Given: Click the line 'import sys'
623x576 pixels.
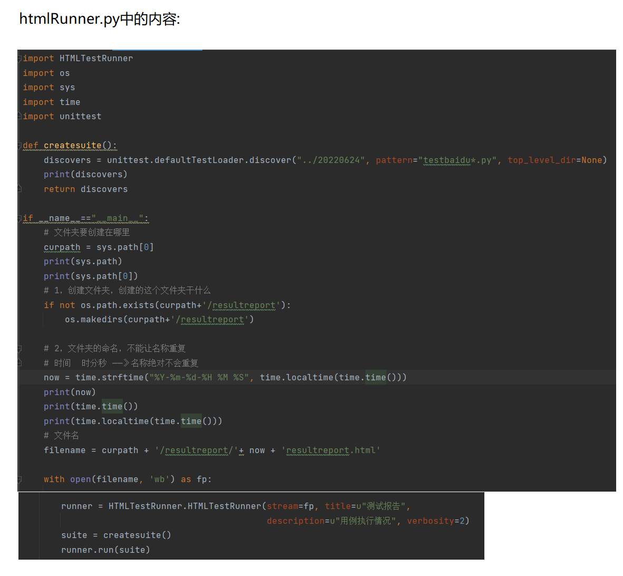Looking at the screenshot, I should point(49,88).
